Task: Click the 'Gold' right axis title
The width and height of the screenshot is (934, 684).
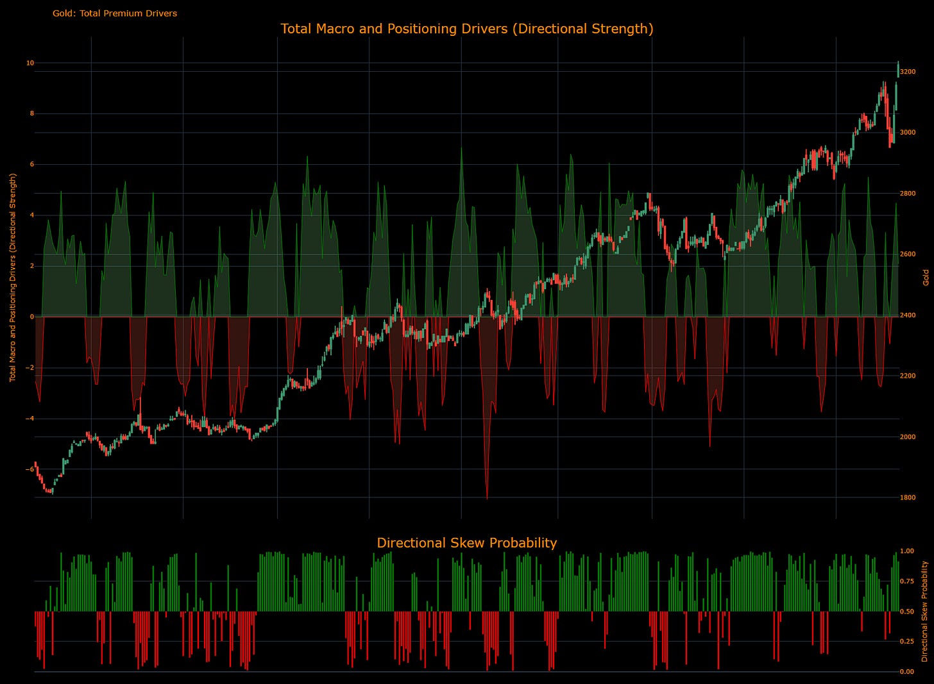Action: [926, 278]
